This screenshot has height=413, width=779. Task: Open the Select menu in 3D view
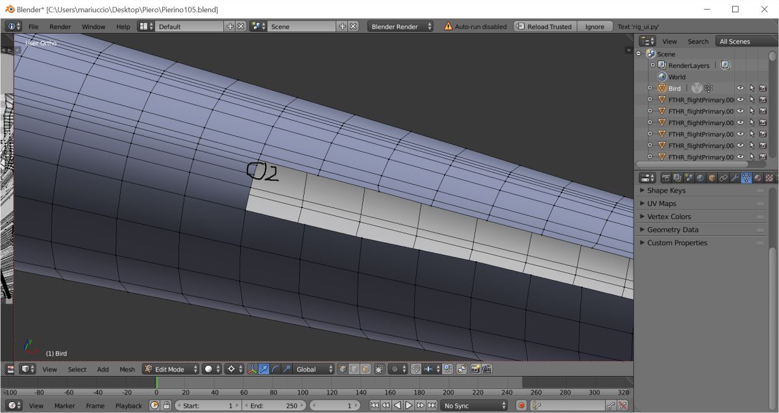pos(77,370)
